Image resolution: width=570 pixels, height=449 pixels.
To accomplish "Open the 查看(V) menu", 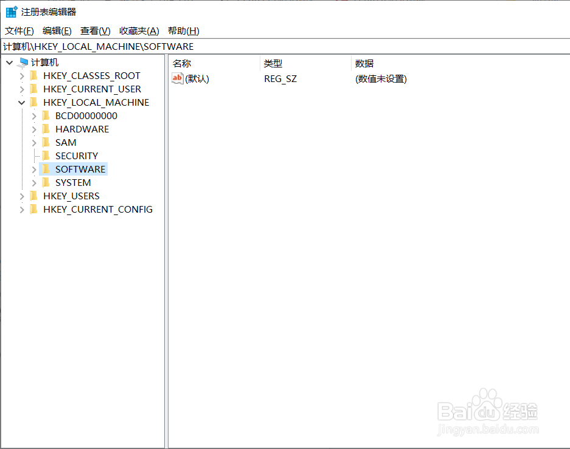I will pos(96,31).
